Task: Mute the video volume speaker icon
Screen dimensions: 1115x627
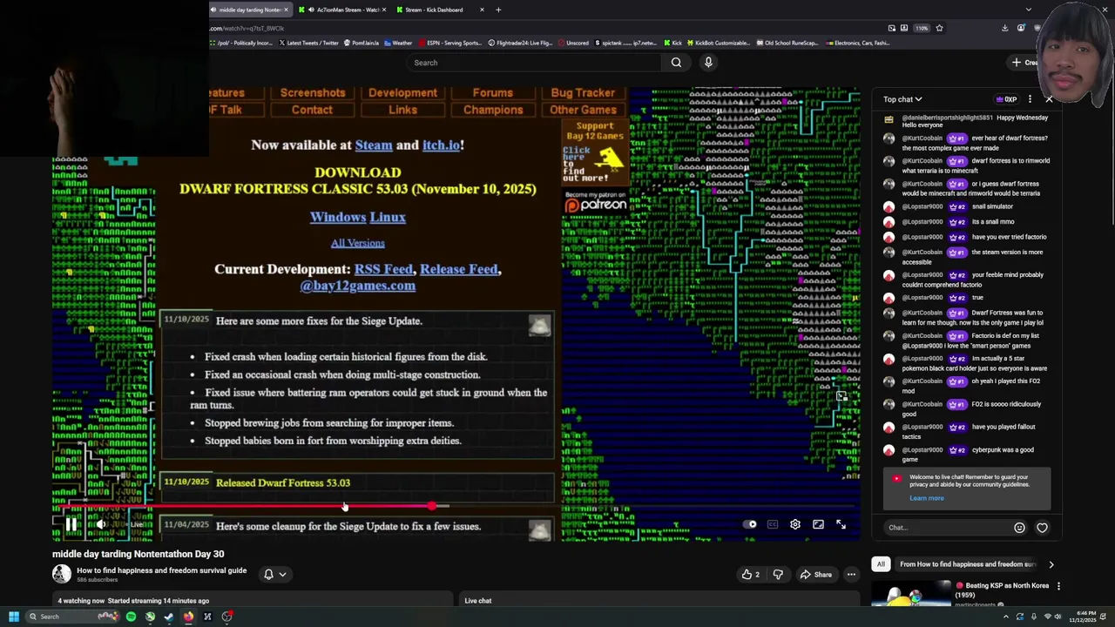Action: [102, 524]
